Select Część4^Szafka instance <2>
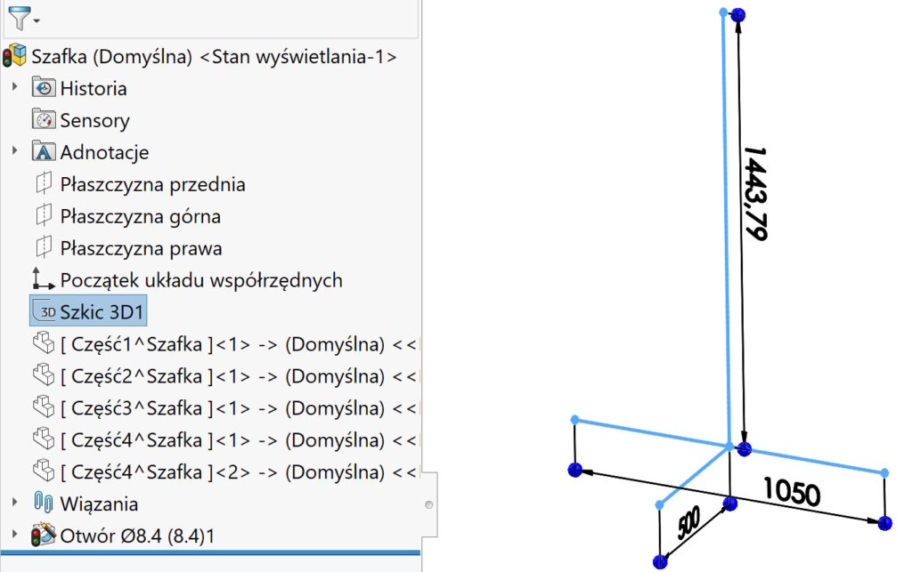The image size is (912, 572). [x=223, y=471]
